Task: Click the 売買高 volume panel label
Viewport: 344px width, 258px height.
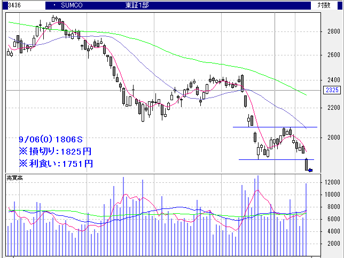Action: coord(14,178)
